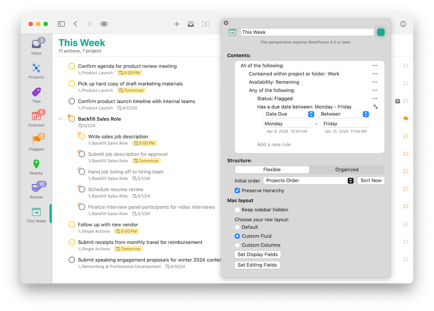Open the Review perspective
434x311 pixels.
coord(36,191)
